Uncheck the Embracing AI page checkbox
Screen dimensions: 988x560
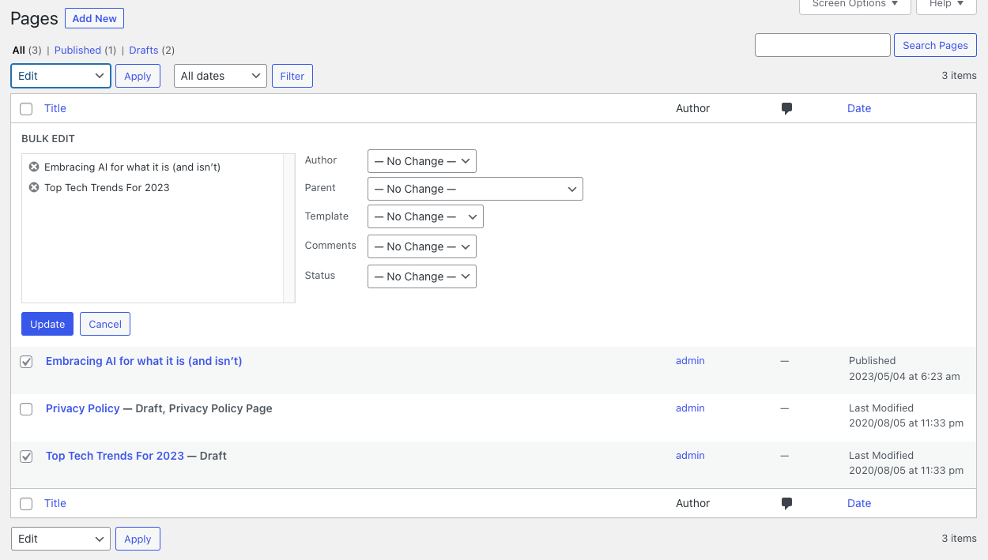click(26, 362)
